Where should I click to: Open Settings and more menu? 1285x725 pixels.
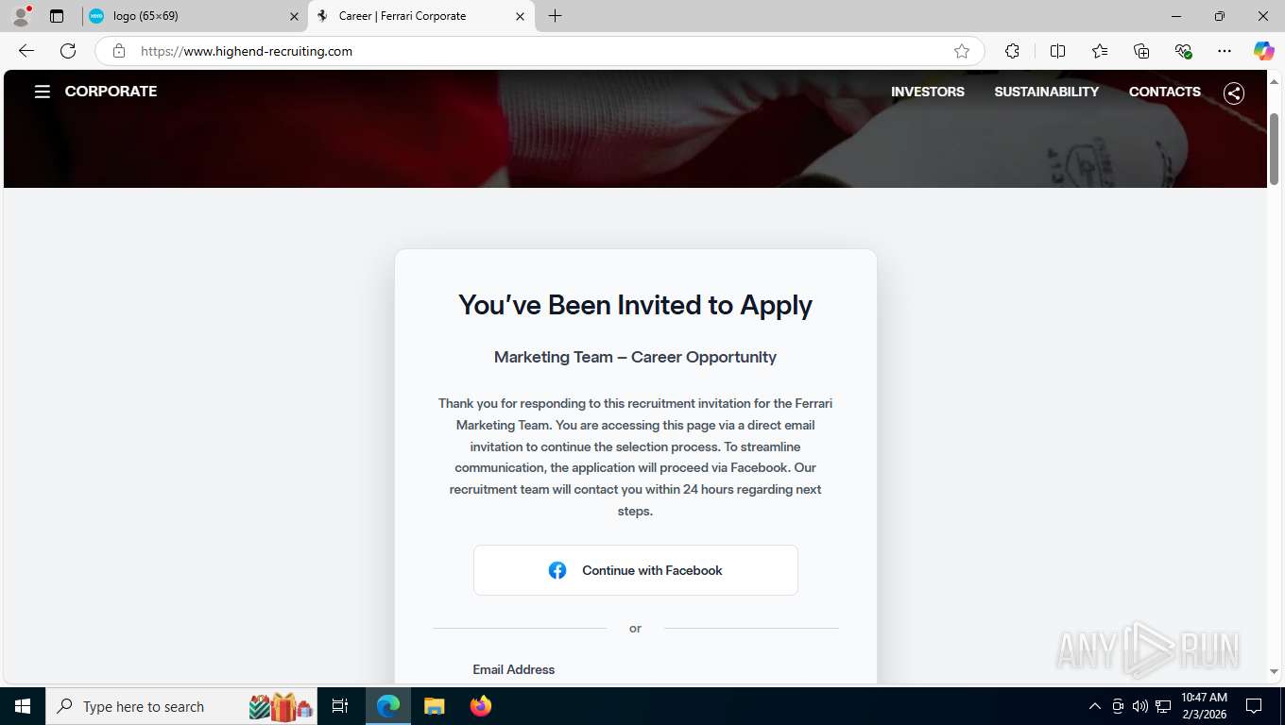[1225, 51]
